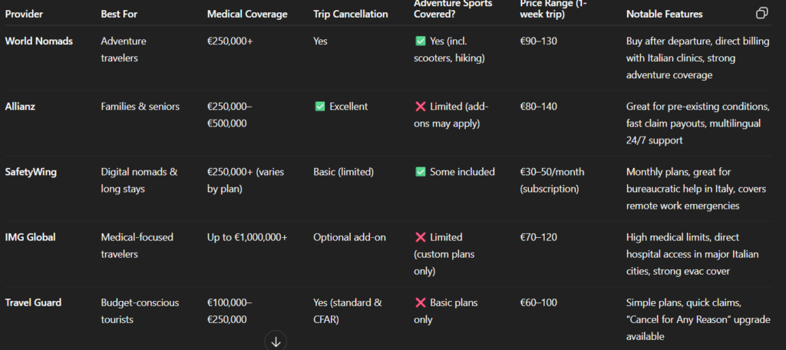Screen dimensions: 786x350
Task: Click Limited (add-ons may apply) cell
Action: coord(451,115)
